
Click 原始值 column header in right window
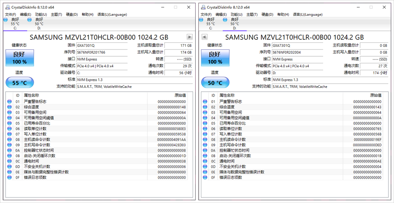pos(374,95)
